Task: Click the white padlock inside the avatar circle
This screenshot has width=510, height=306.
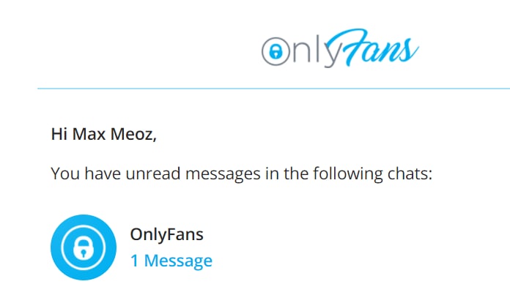Action: coord(84,248)
